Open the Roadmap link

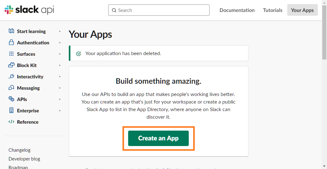[x=18, y=167]
